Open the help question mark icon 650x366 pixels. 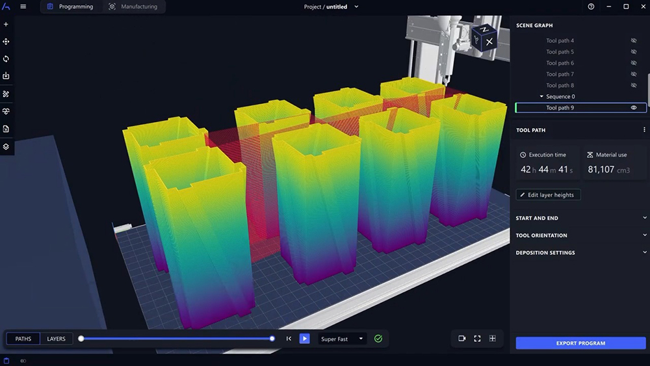(591, 7)
